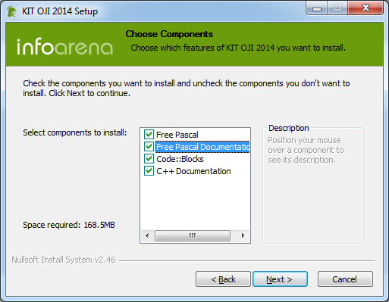
Task: Click the horizontal scrollbar thumb
Action: 193,236
